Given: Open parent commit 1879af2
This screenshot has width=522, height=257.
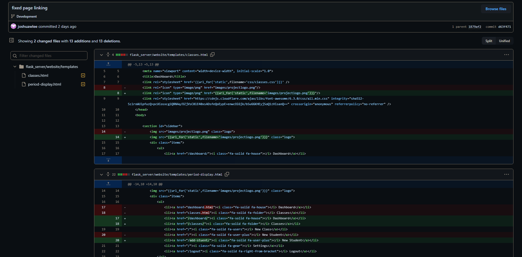Looking at the screenshot, I should coord(474,27).
